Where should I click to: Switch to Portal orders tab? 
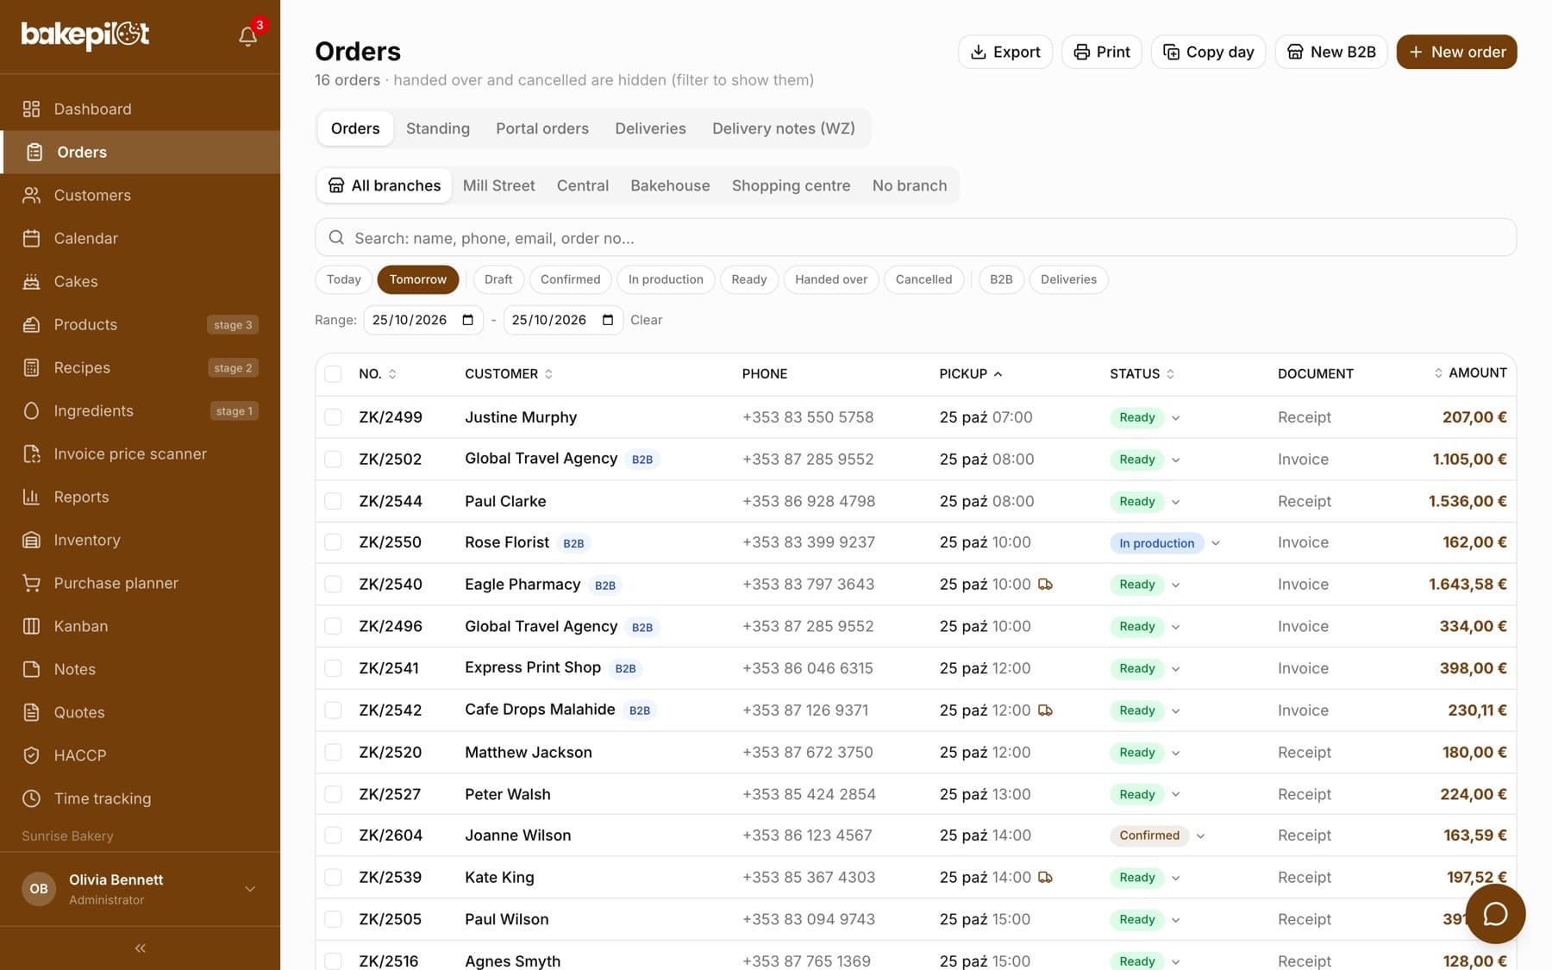542,128
